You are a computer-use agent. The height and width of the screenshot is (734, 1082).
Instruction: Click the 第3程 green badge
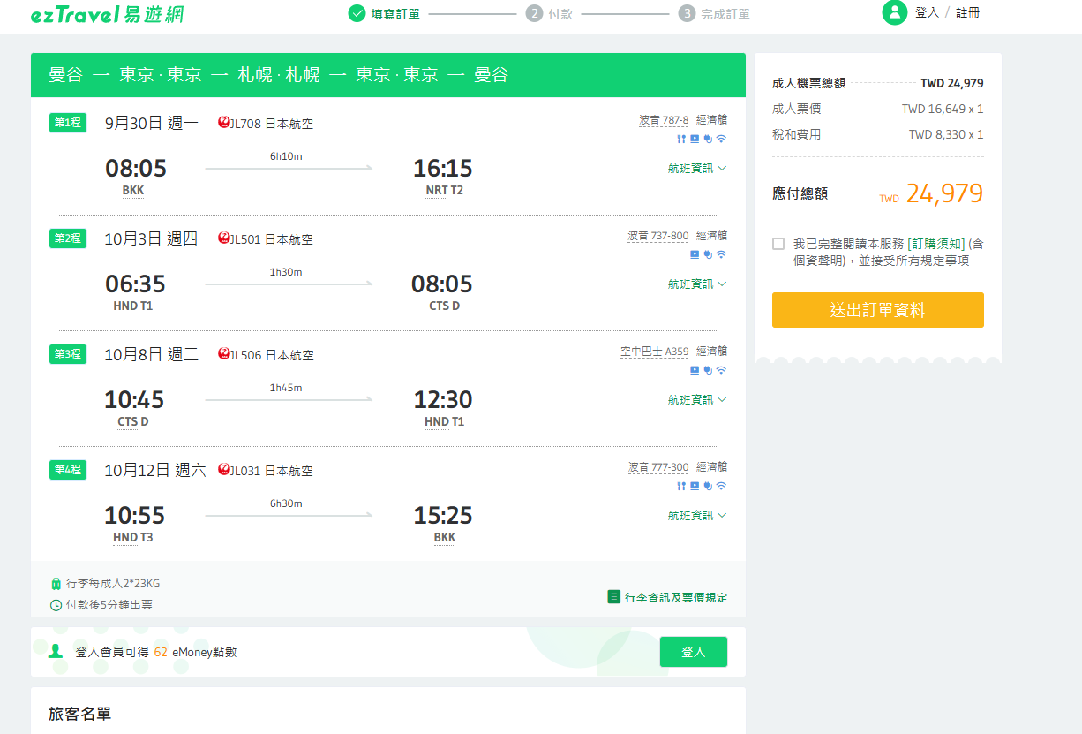point(68,354)
